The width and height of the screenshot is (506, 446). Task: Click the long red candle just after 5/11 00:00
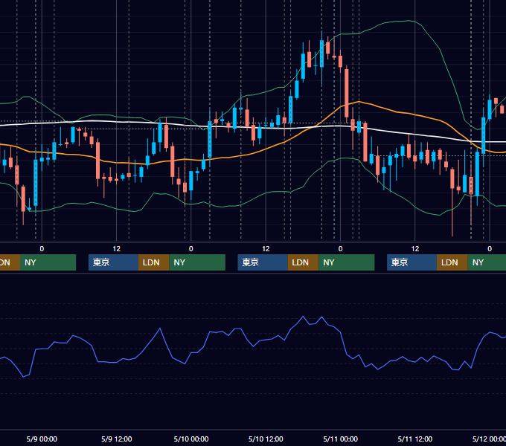click(347, 93)
